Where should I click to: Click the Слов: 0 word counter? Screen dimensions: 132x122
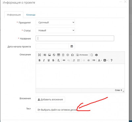point(118,90)
